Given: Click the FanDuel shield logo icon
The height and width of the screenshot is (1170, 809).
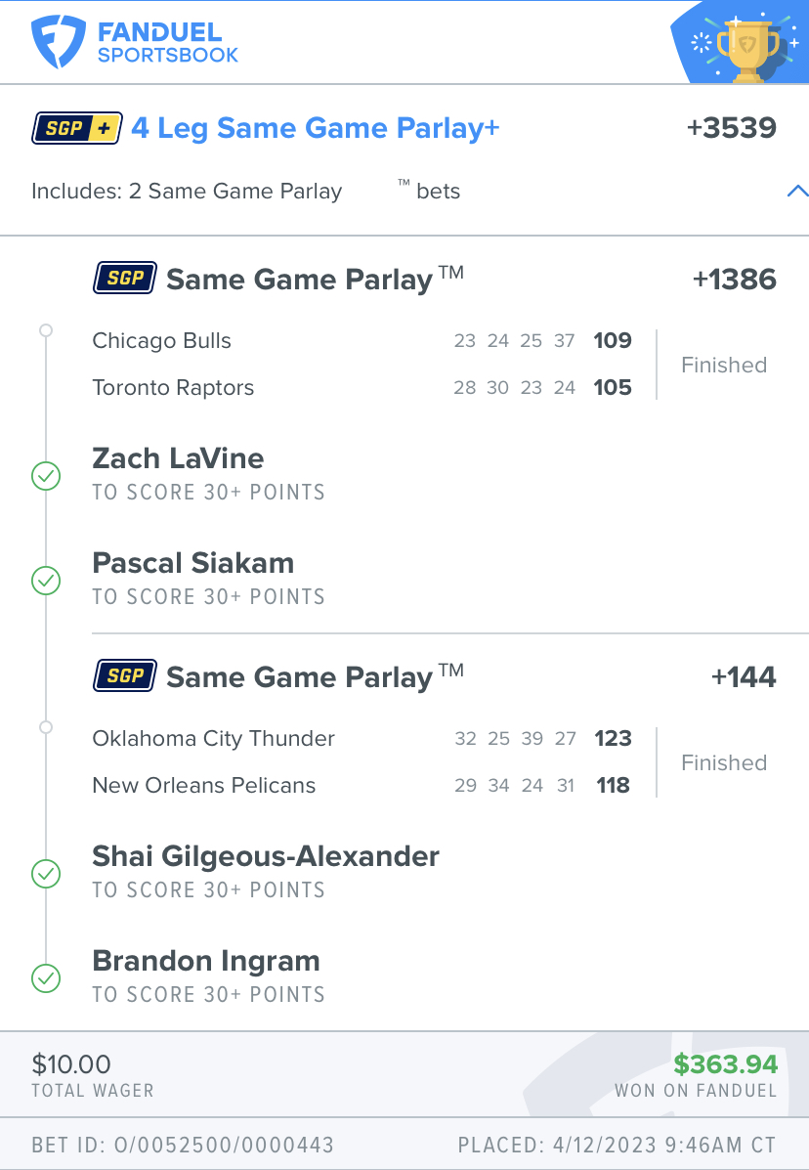Looking at the screenshot, I should coord(58,43).
